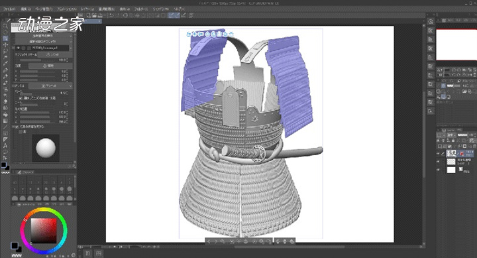Toggle visibility of the 3D object in tool property
This screenshot has height=258, width=477.
(19, 48)
